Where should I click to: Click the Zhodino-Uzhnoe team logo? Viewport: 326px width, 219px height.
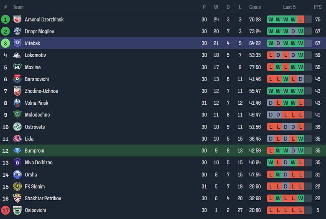click(17, 91)
